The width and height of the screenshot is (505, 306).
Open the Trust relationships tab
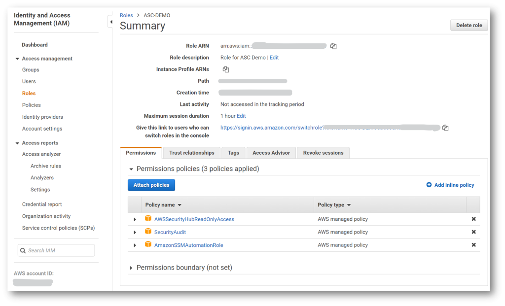pyautogui.click(x=192, y=153)
